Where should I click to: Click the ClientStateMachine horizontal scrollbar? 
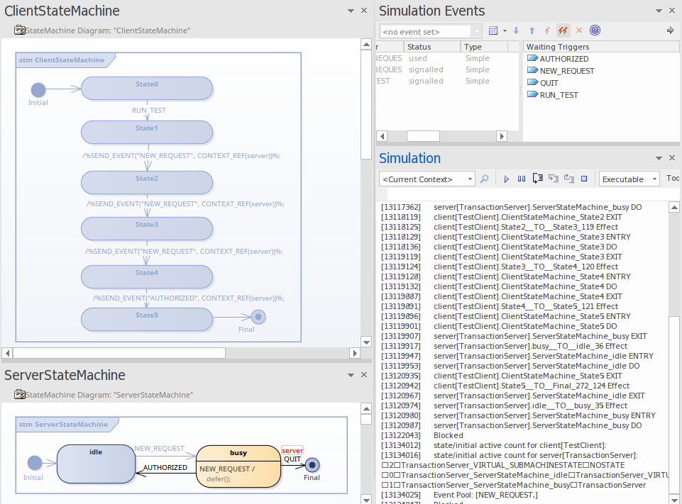point(119,353)
